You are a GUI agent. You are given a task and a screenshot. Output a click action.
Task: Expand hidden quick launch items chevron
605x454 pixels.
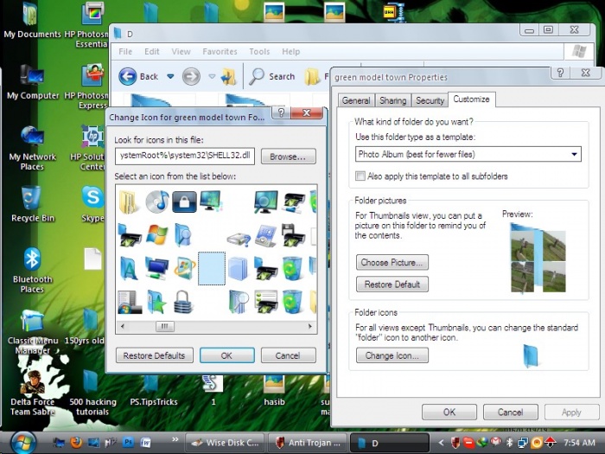tap(175, 439)
